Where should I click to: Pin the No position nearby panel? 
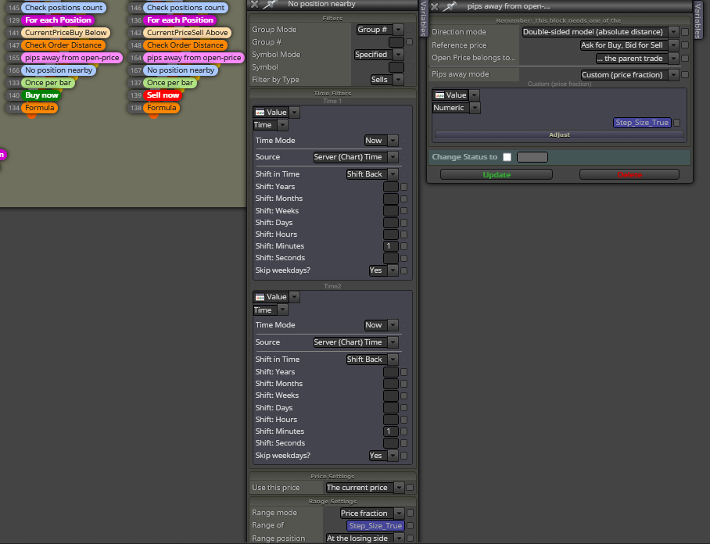tap(270, 5)
